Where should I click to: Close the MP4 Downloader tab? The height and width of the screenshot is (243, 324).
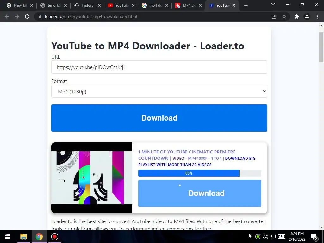click(x=200, y=6)
